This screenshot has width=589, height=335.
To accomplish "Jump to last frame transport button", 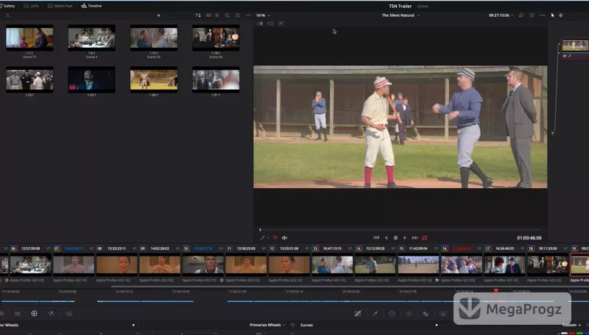I will pyautogui.click(x=415, y=238).
